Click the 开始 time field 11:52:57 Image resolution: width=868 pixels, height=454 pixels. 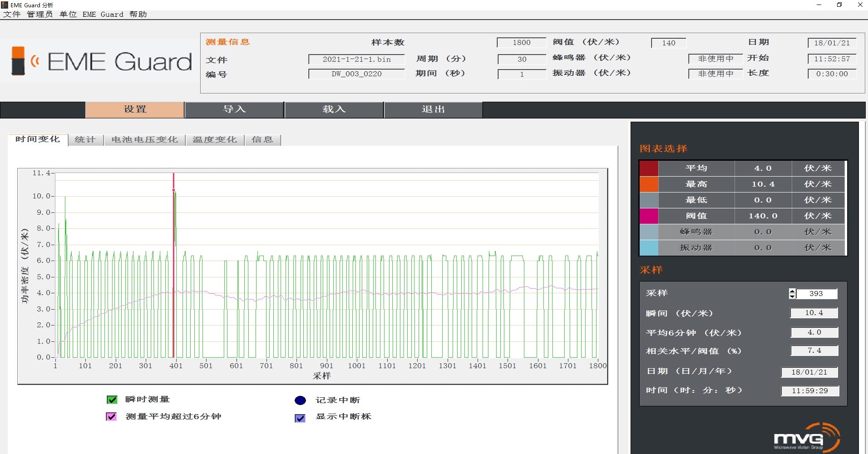tap(832, 59)
